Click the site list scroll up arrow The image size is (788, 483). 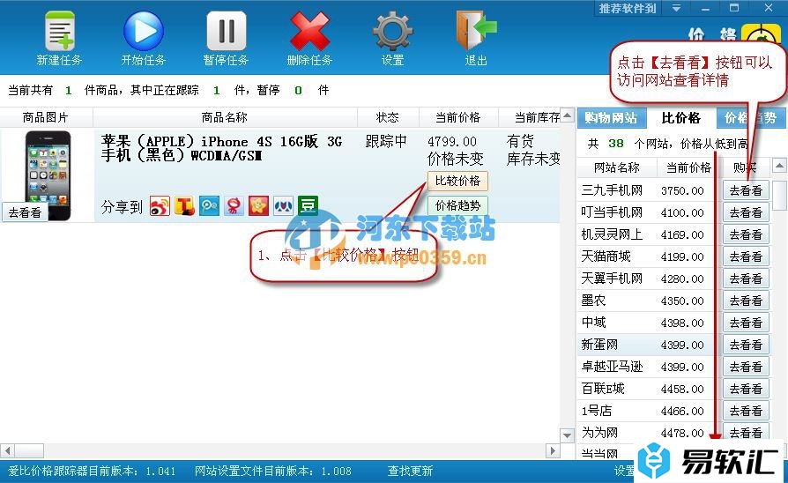(779, 166)
